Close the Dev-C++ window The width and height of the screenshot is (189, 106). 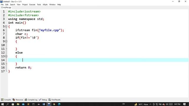185,1
